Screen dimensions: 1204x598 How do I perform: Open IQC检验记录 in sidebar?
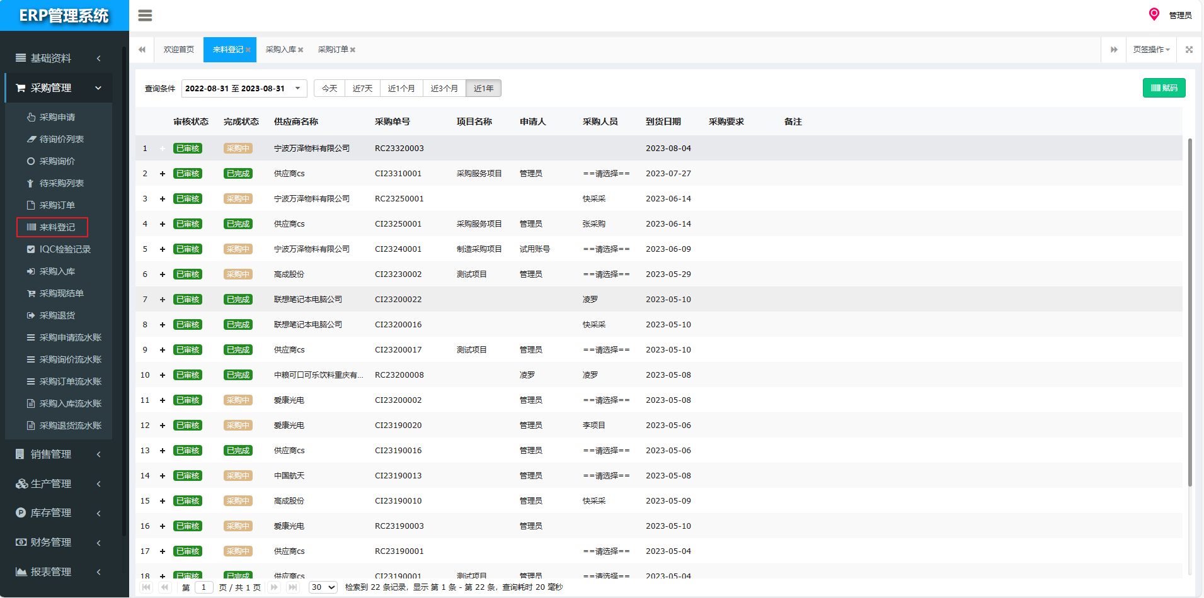click(65, 249)
